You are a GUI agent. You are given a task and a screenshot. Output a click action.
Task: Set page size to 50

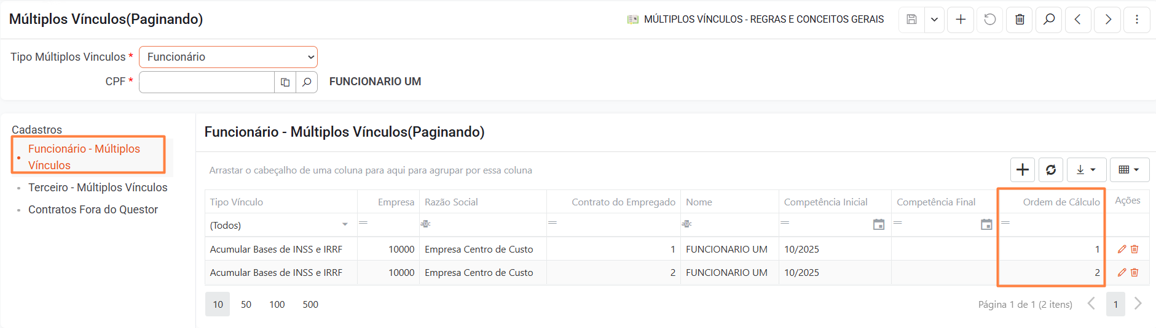tap(246, 305)
